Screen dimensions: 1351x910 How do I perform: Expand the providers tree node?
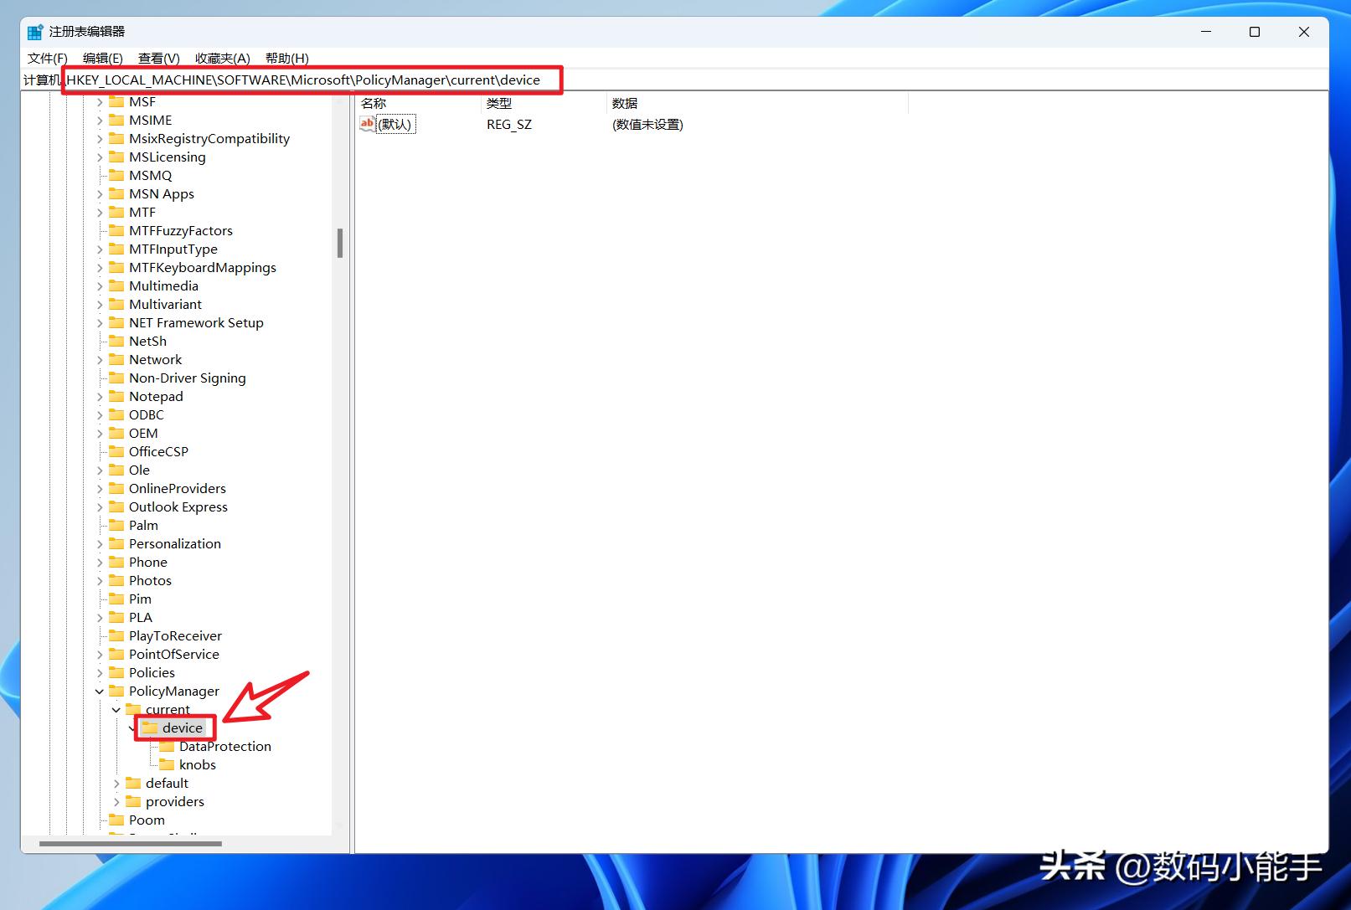116,801
